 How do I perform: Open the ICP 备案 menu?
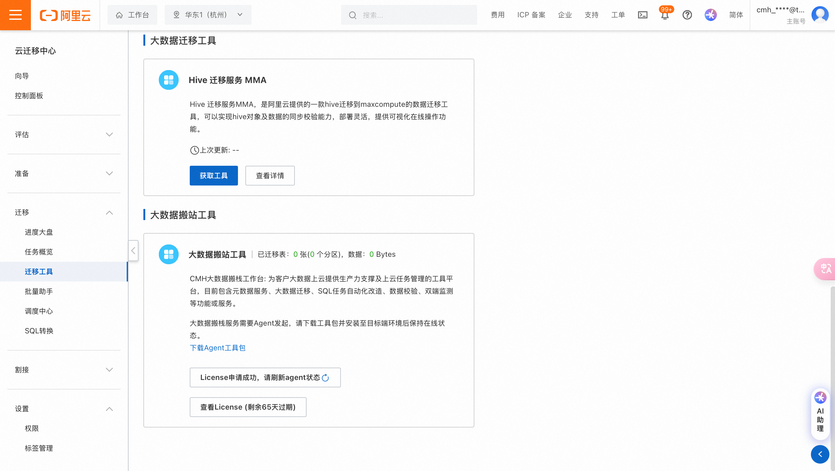pos(531,15)
